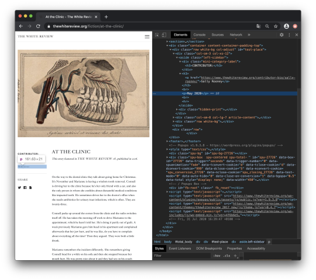Show more DevTools tabs chevron

pos(249,35)
